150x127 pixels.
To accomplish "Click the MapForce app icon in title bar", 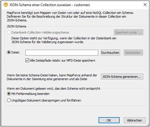I will point(6,5).
